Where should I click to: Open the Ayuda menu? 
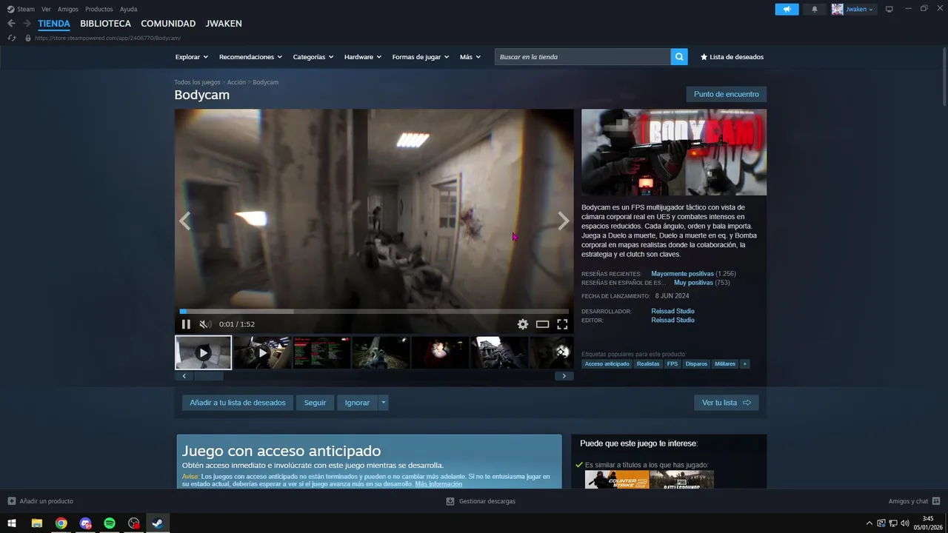pos(128,9)
